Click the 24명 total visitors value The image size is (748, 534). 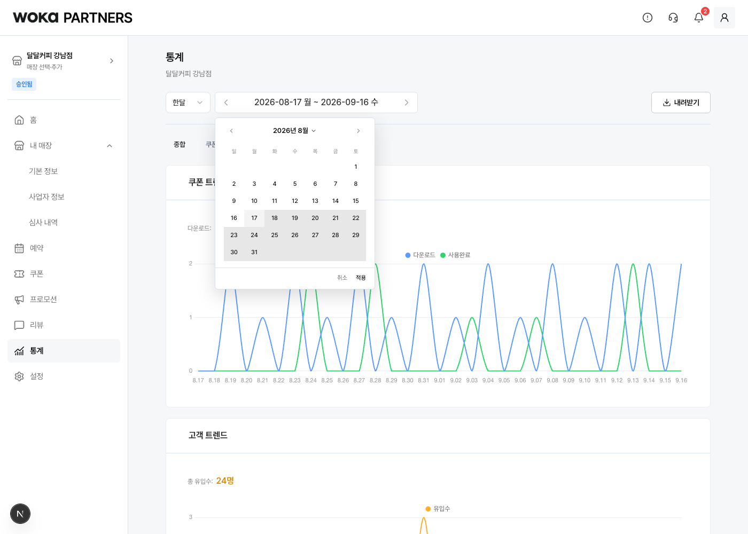coord(225,481)
